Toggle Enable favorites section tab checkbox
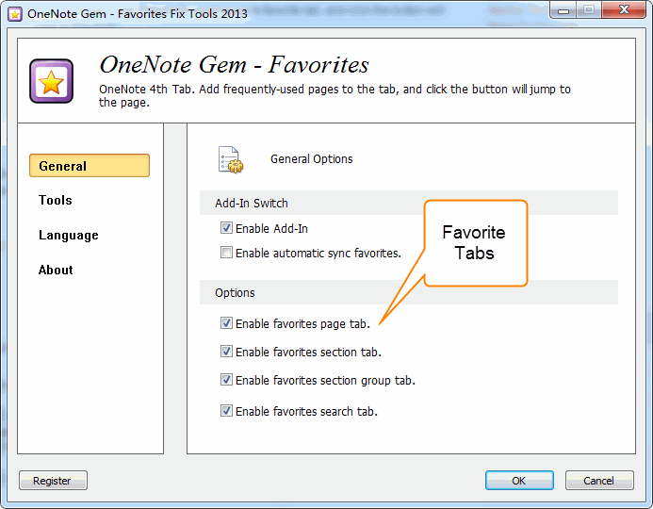 pyautogui.click(x=226, y=352)
